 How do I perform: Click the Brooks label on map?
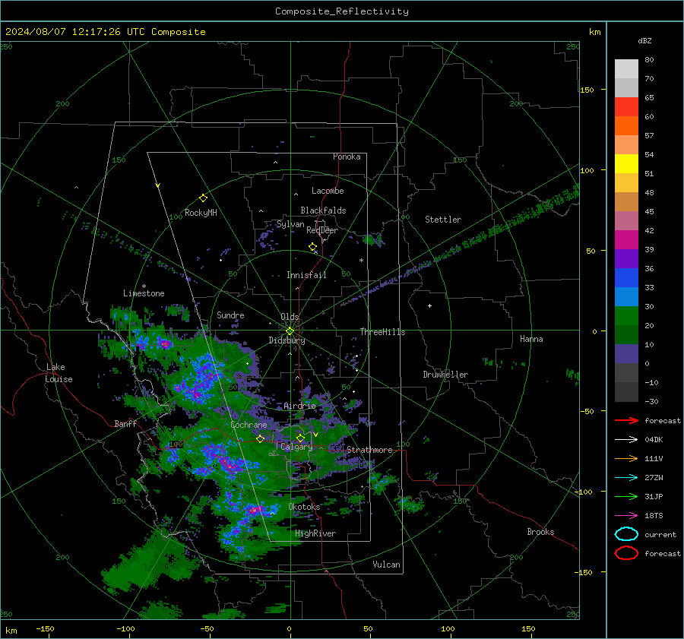tap(540, 532)
